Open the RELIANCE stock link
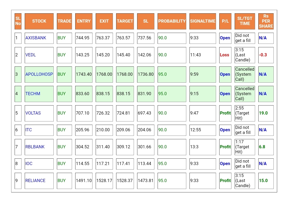The image size is (287, 198). coord(35,181)
